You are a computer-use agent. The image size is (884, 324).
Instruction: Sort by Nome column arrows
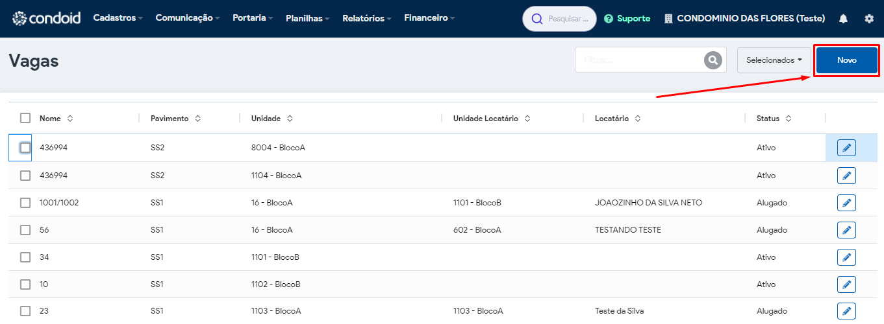[x=70, y=119]
